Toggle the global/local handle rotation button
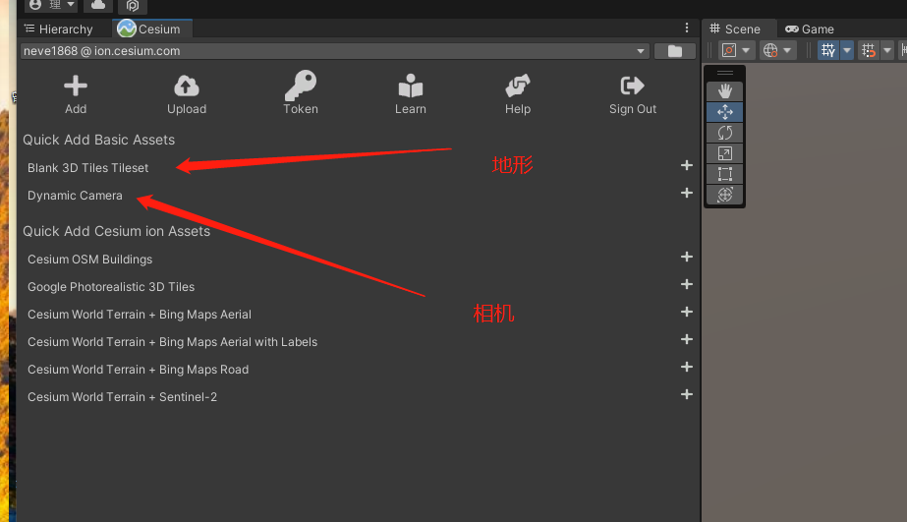 [x=769, y=50]
